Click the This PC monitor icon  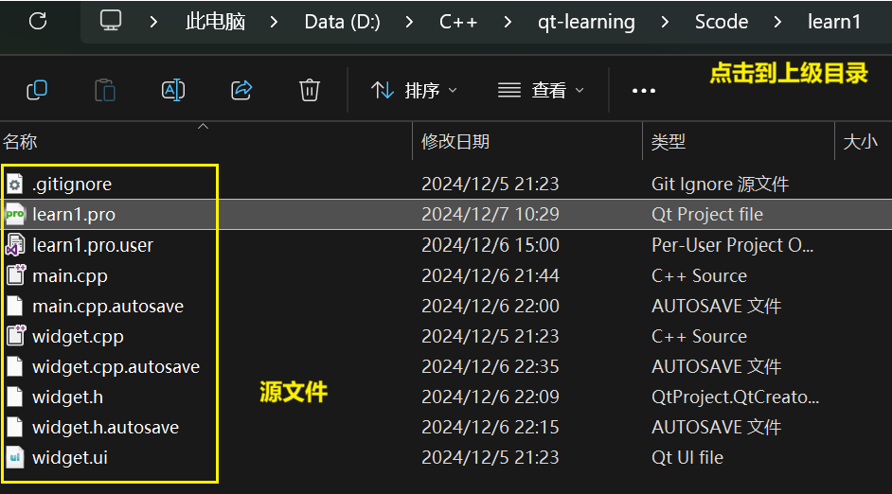[x=112, y=21]
